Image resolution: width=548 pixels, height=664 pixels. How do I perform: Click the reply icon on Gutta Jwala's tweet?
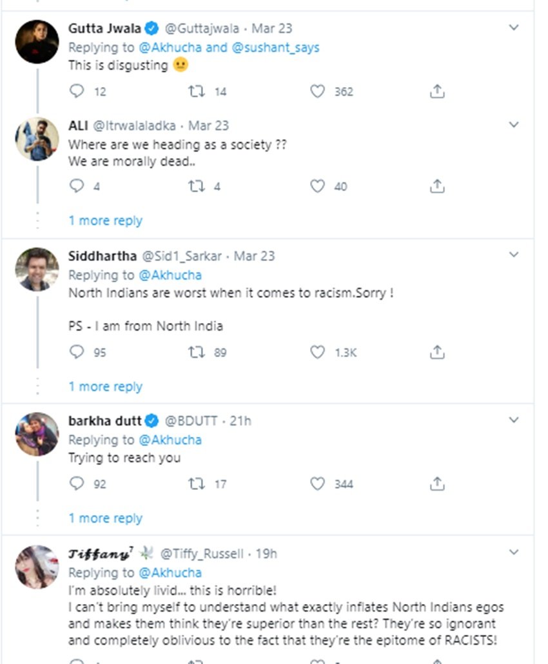[x=78, y=92]
